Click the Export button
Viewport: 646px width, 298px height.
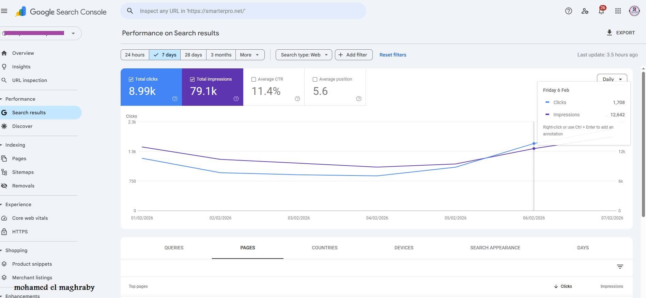pyautogui.click(x=621, y=33)
